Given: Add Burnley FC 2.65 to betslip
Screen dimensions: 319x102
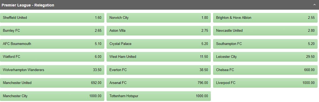Looking at the screenshot, I should (x=52, y=31).
